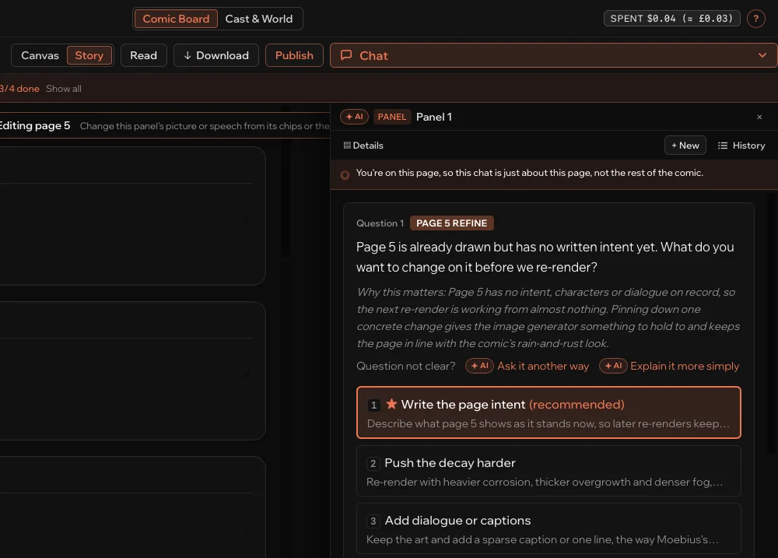Click the page-scope notice circle icon
Image resolution: width=778 pixels, height=558 pixels.
pyautogui.click(x=345, y=175)
